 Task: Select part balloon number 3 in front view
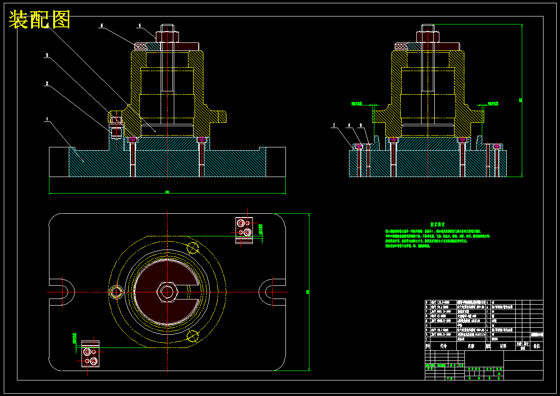click(47, 56)
